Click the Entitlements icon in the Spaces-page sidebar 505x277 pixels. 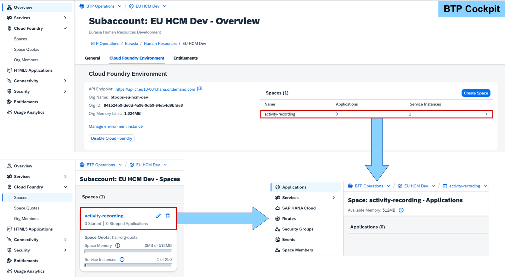tap(9, 261)
